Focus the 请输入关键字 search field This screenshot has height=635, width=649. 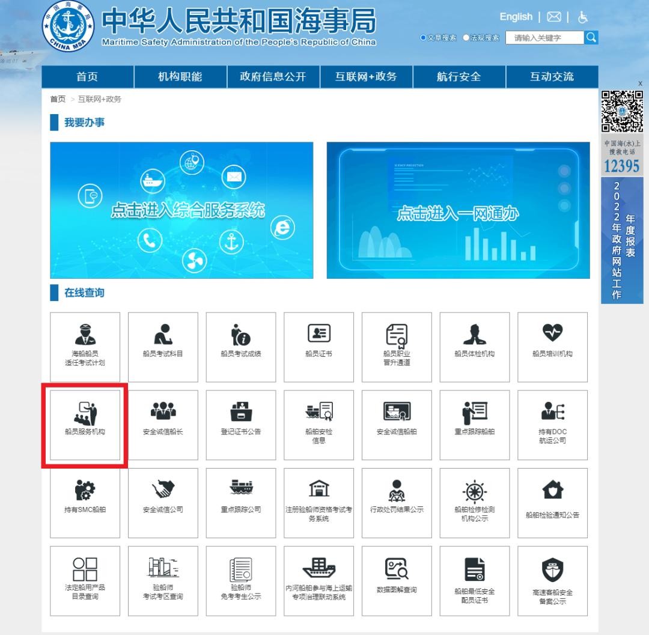click(544, 38)
